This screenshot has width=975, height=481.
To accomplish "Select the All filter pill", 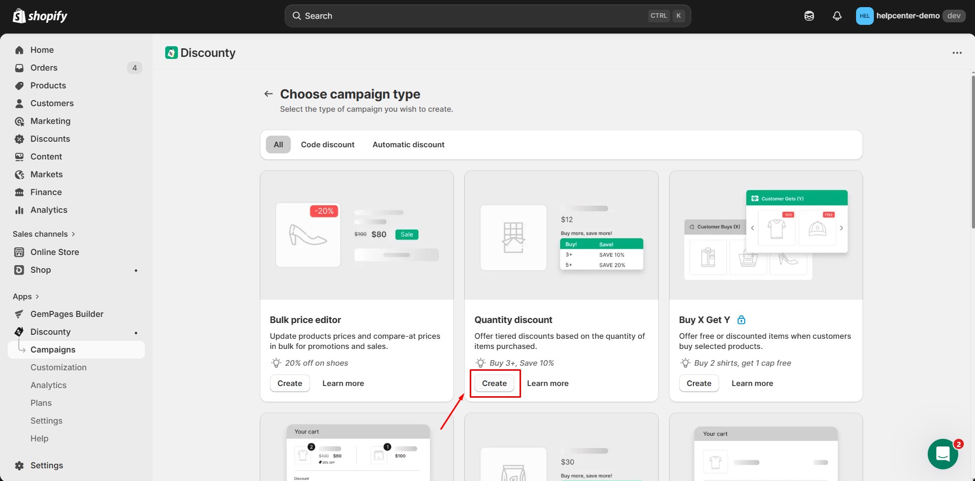I will (278, 144).
